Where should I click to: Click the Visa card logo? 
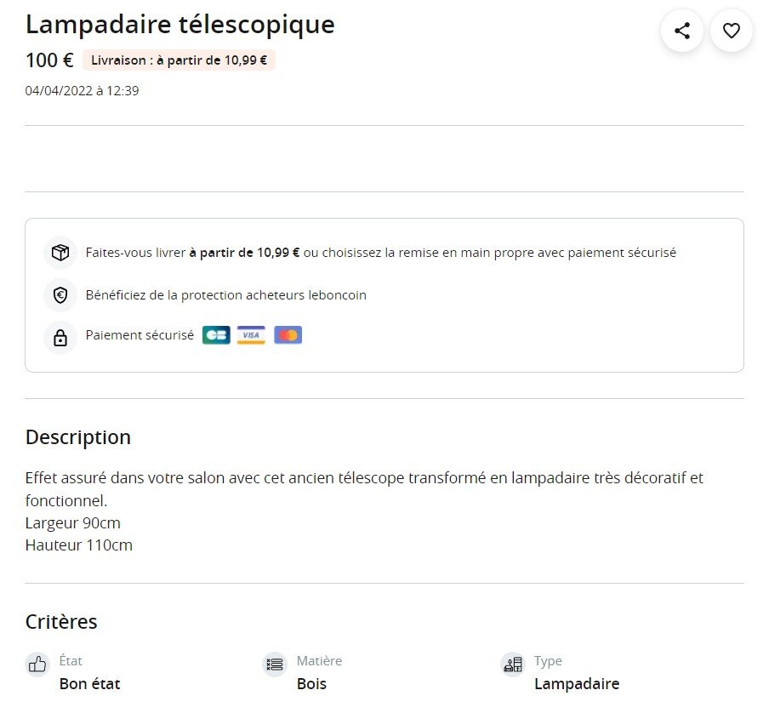[x=251, y=335]
